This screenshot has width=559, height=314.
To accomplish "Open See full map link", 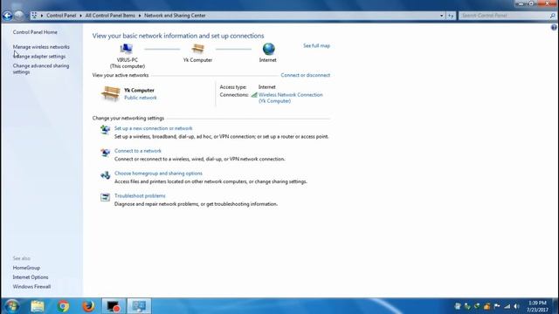I will tap(316, 45).
